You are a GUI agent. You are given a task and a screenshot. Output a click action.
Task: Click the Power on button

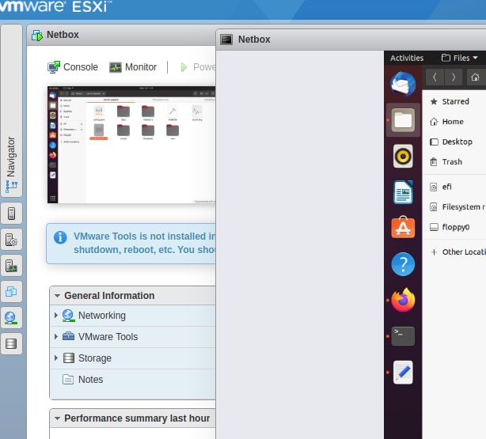pos(197,67)
